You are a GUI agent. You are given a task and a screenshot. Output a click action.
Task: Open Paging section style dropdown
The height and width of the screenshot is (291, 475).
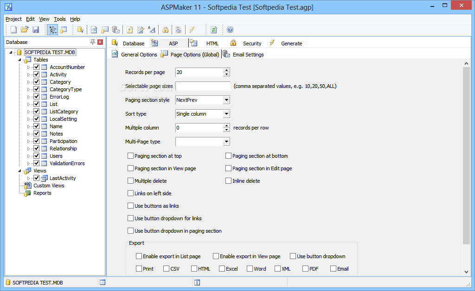point(226,100)
